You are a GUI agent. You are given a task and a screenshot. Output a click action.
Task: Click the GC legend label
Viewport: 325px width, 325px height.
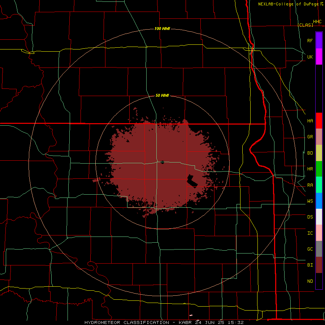tap(310, 249)
